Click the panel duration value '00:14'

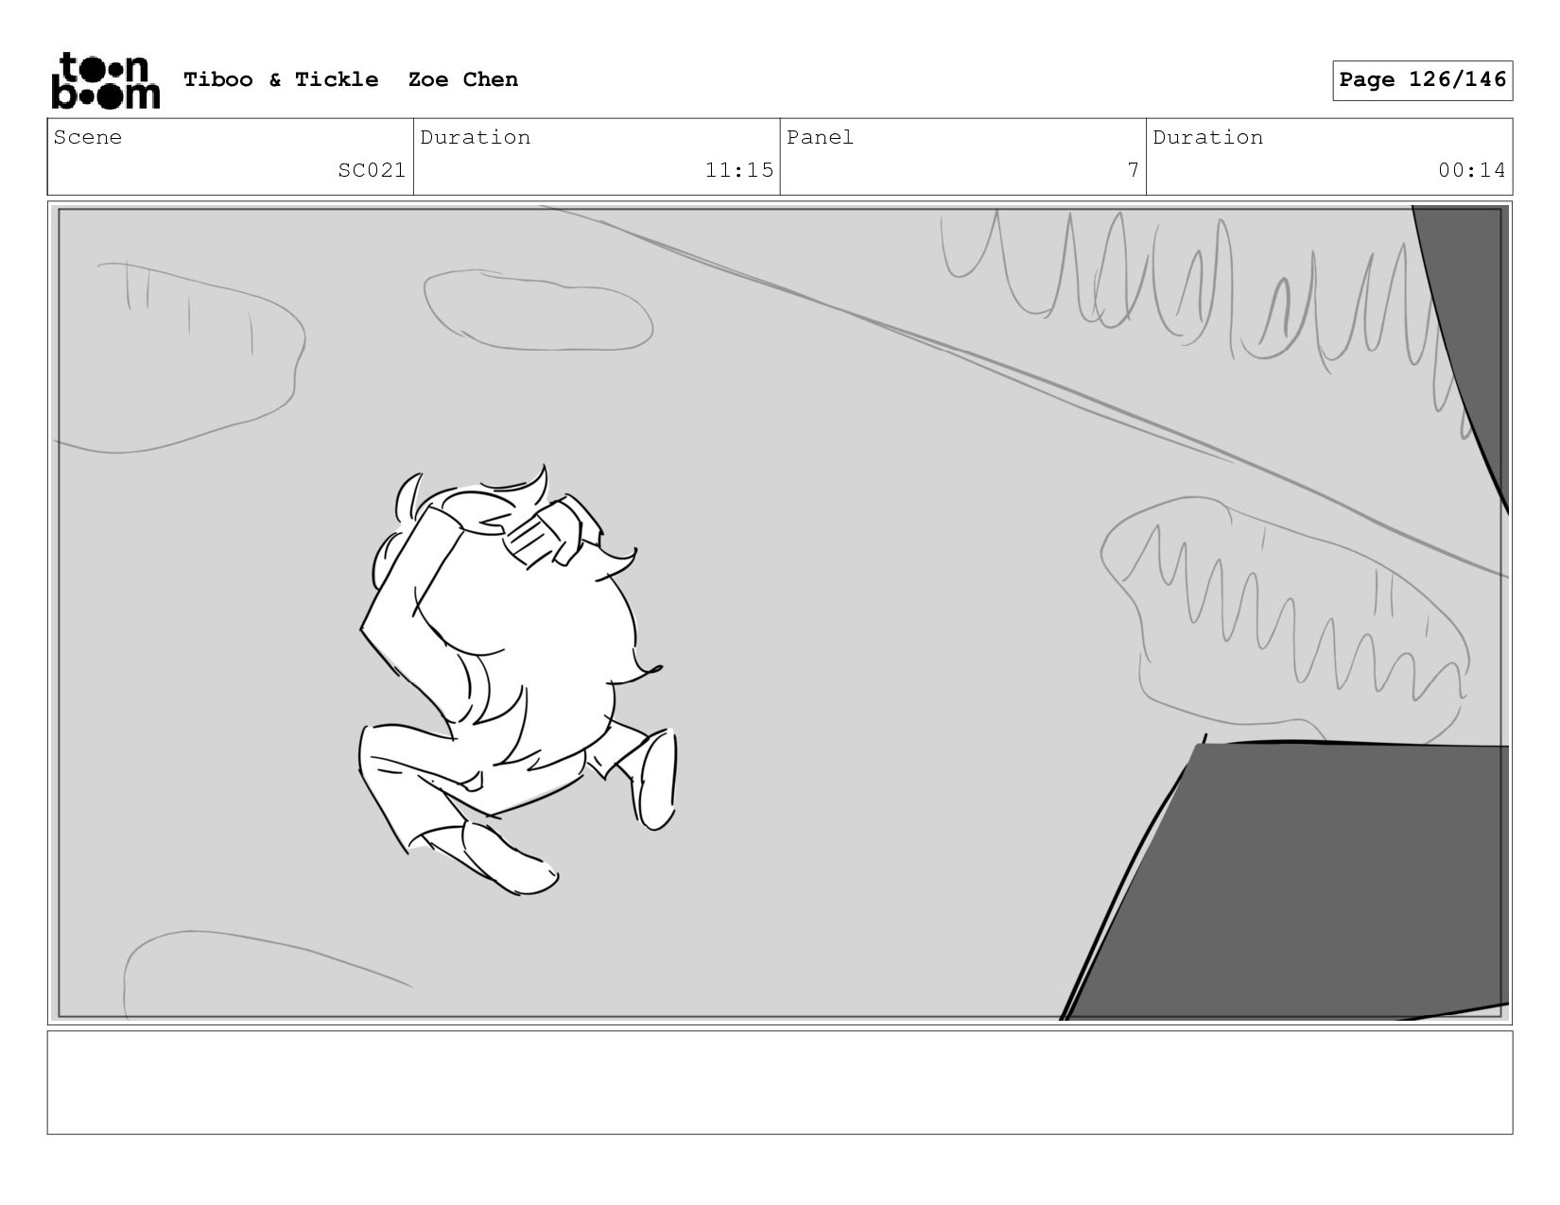pos(1472,170)
